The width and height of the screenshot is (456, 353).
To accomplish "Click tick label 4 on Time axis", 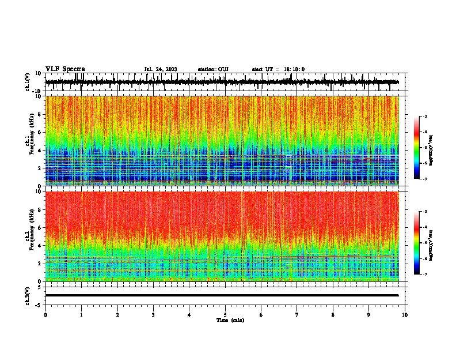I will pyautogui.click(x=189, y=315).
